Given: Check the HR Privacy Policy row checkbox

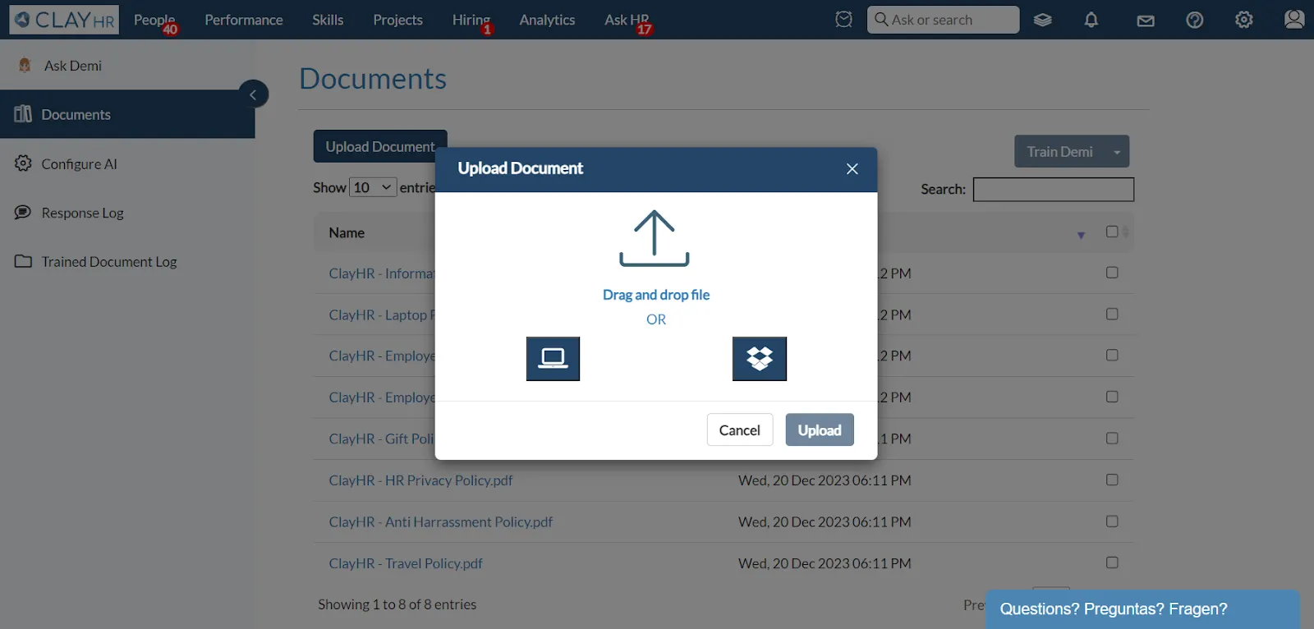Looking at the screenshot, I should (x=1112, y=480).
